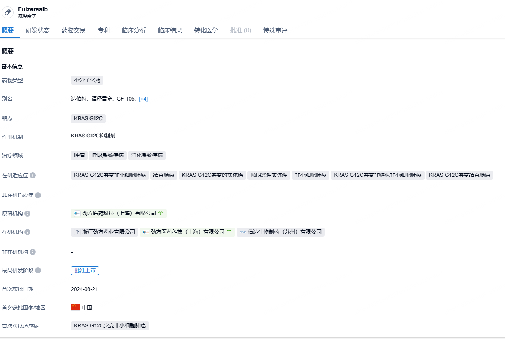Click the alias 达伯特
505x339 pixels.
tap(79, 99)
